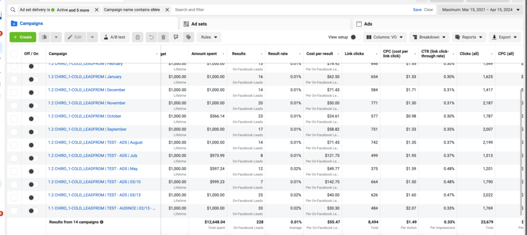Expand the Breakdown dropdown

point(430,37)
